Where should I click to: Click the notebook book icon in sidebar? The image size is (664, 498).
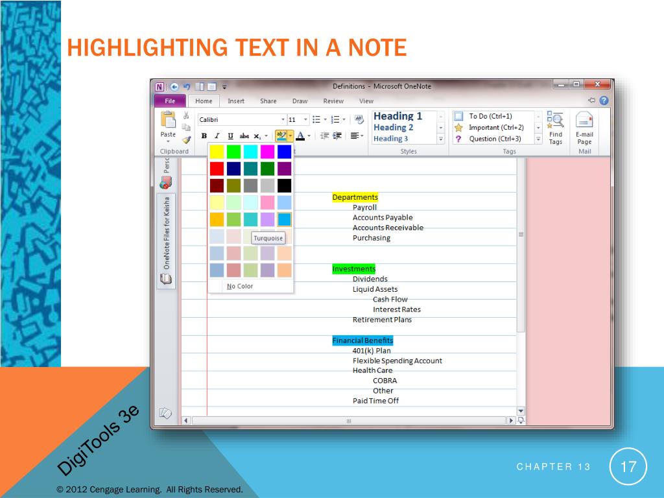pyautogui.click(x=165, y=279)
